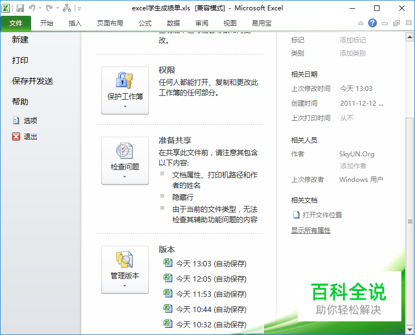Click the scrollbar down arrow
The height and width of the screenshot is (335, 415).
pos(410,330)
